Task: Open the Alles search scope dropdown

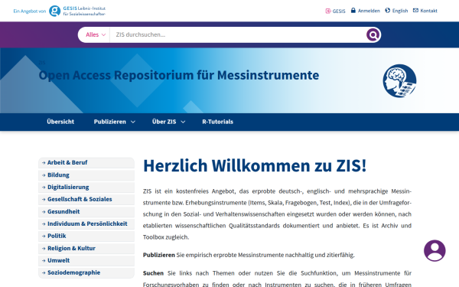Action: coord(96,35)
